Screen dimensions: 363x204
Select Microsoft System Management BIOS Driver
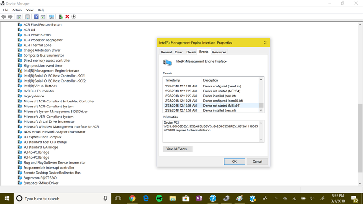pos(55,112)
